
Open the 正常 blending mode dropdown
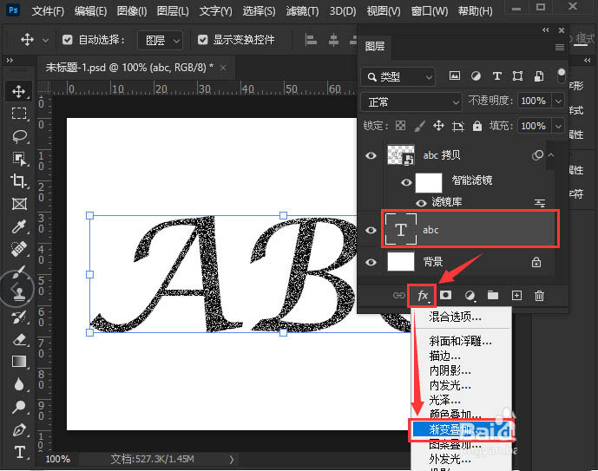[411, 101]
